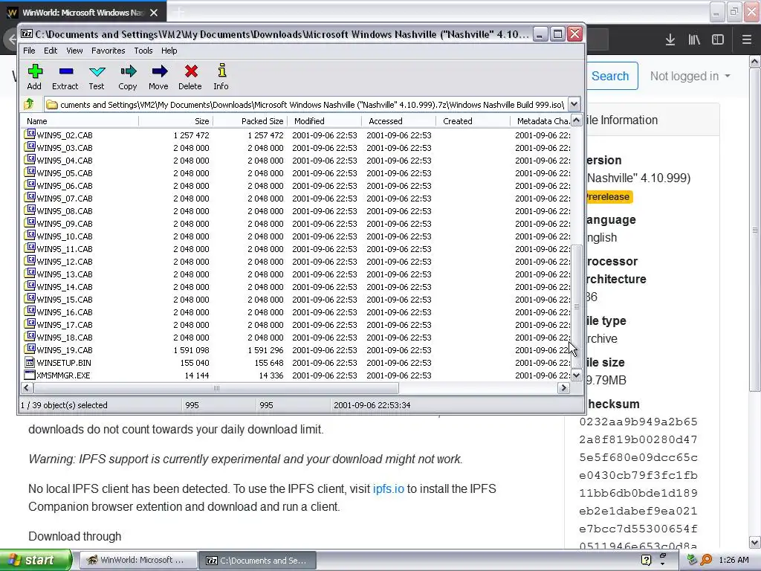Click the horizontal scrollbar thumb in file list
Viewport: 761px width, 571px height.
(216, 387)
